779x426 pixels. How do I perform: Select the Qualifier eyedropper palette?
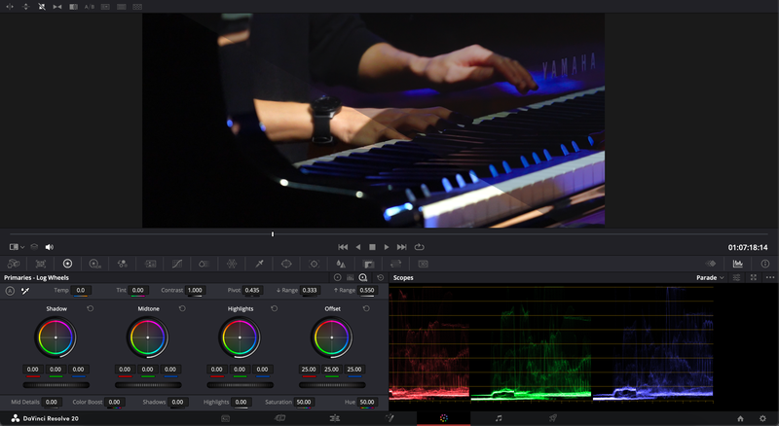tap(259, 264)
